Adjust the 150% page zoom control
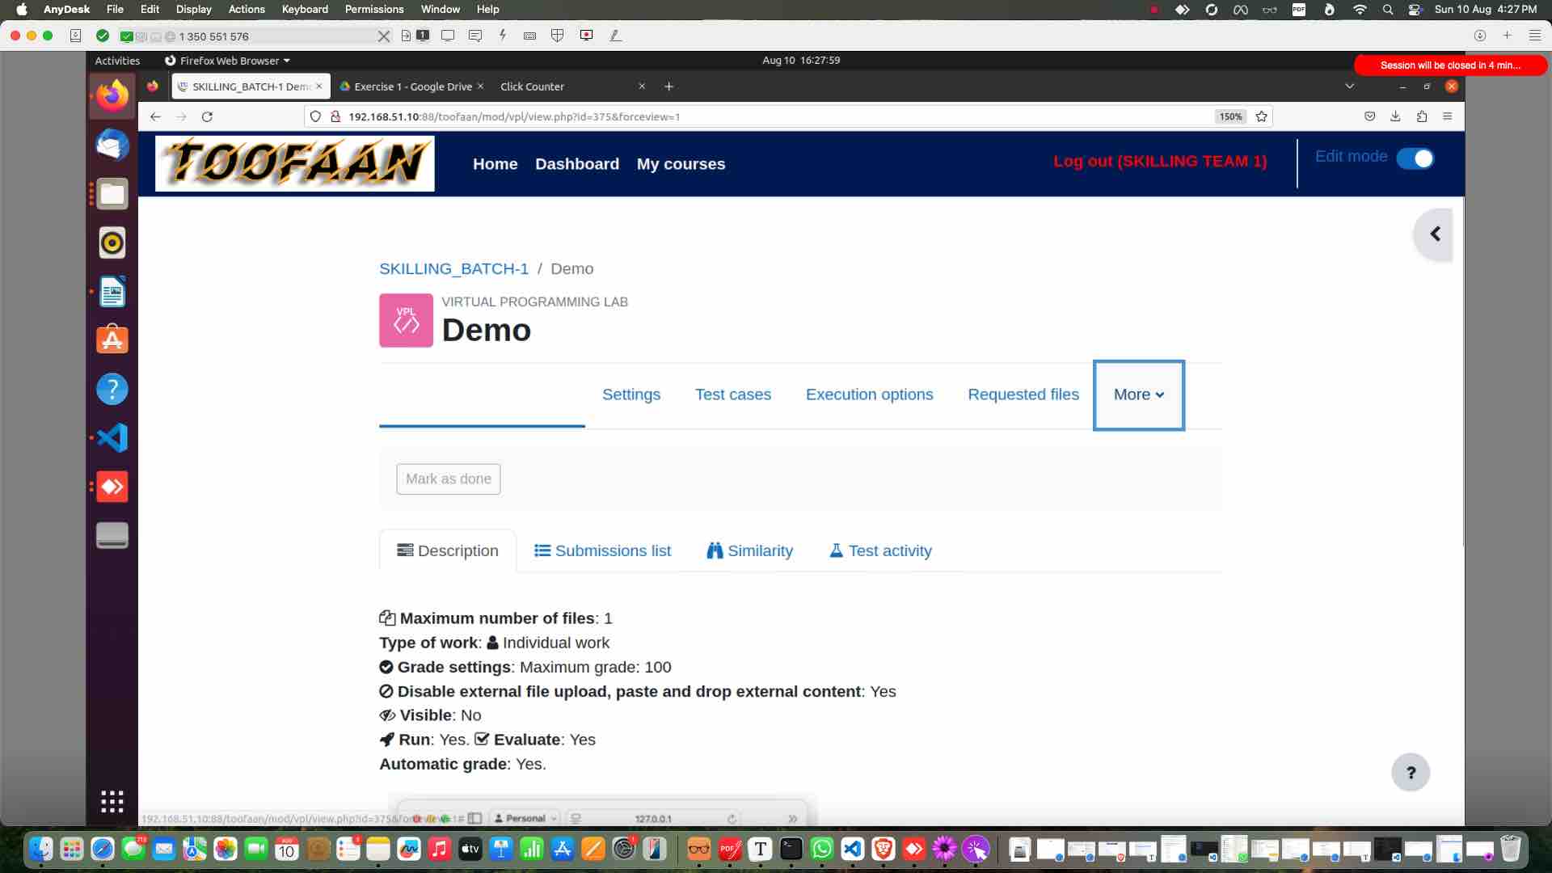 [x=1229, y=116]
